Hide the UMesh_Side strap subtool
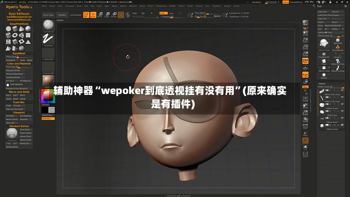 click(x=342, y=90)
